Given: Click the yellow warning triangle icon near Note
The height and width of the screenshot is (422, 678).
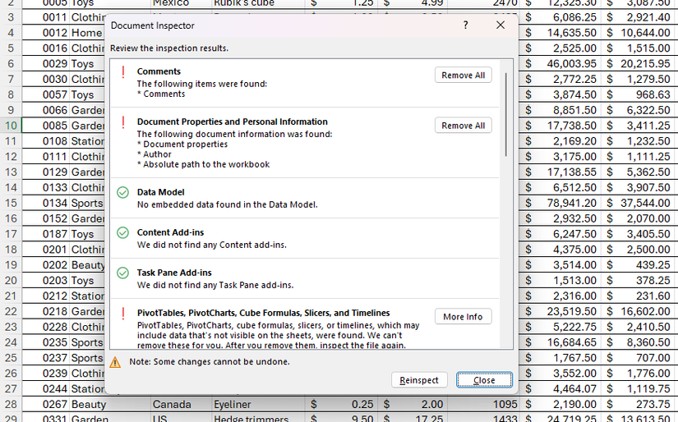Looking at the screenshot, I should [x=115, y=362].
